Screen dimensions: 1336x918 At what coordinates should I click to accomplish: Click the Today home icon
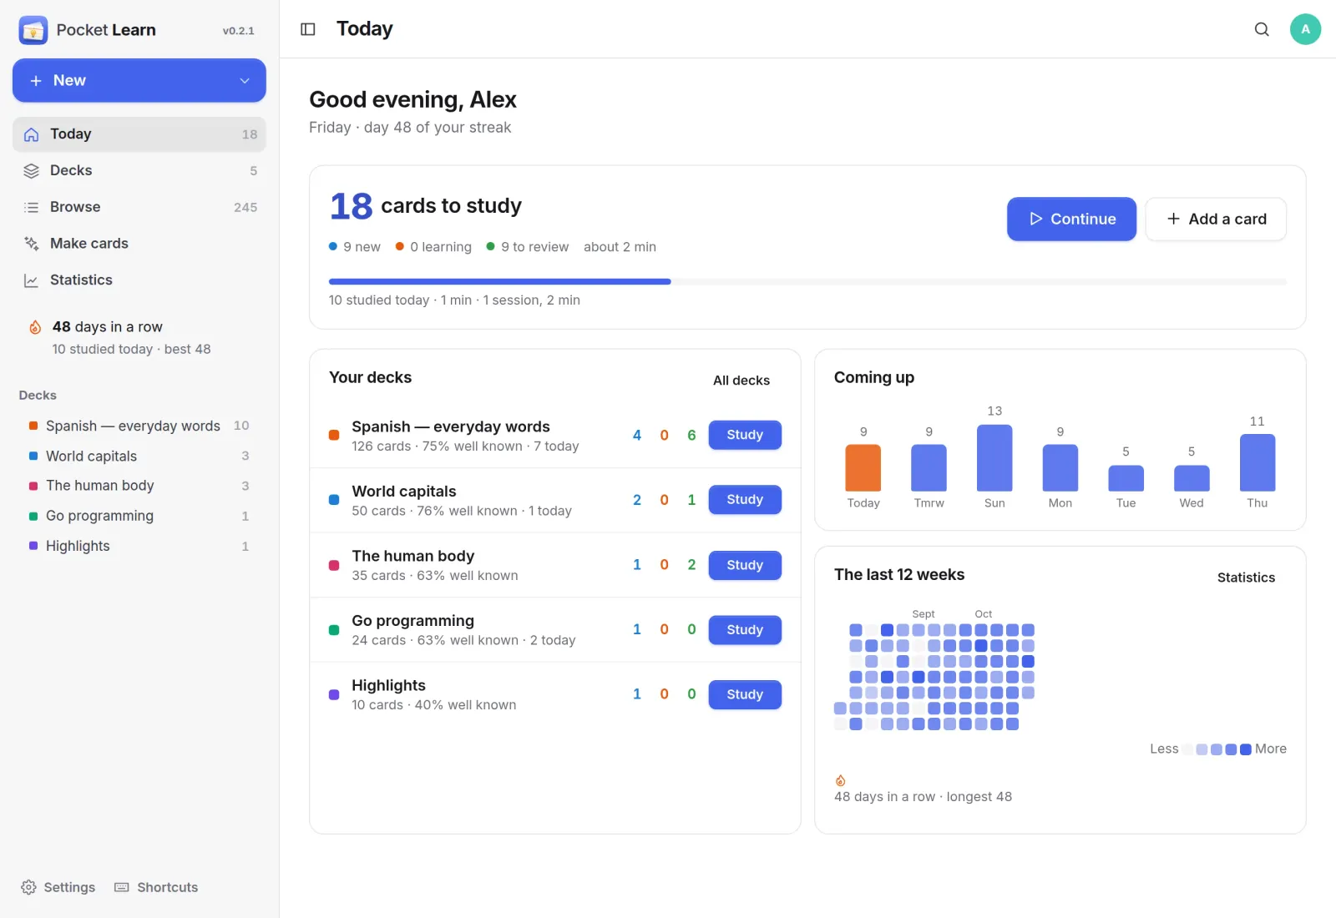point(32,134)
